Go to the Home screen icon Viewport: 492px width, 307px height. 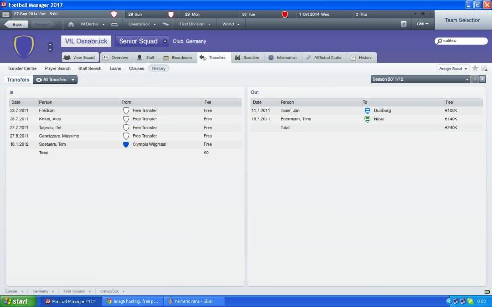pos(71,24)
